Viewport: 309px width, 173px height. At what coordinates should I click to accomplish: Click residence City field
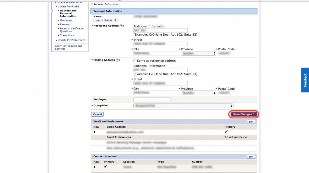pos(156,53)
